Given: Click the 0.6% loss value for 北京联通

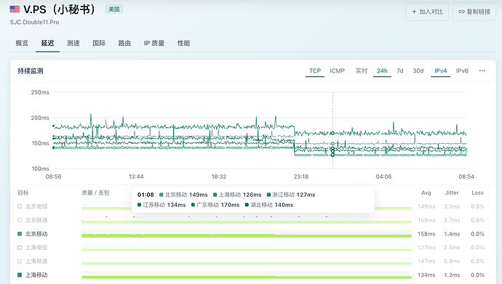Looking at the screenshot, I should (x=477, y=220).
